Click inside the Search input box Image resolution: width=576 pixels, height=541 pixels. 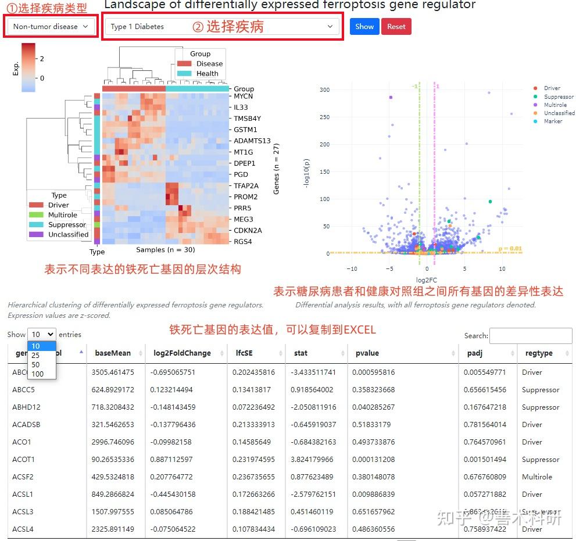click(x=531, y=336)
